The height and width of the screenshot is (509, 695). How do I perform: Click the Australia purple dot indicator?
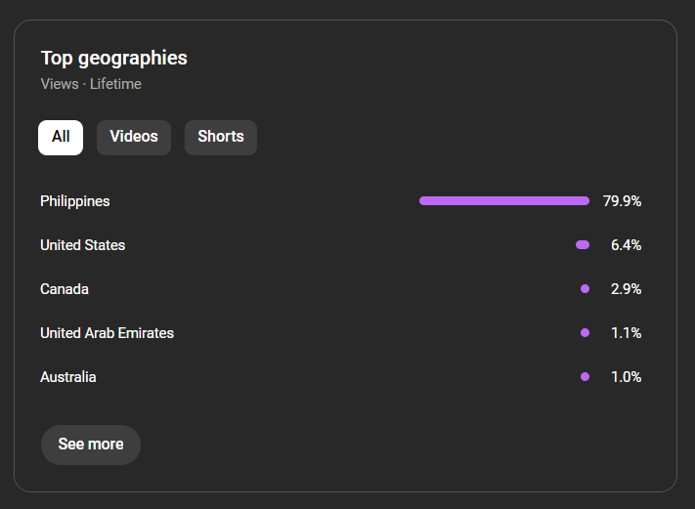click(586, 376)
